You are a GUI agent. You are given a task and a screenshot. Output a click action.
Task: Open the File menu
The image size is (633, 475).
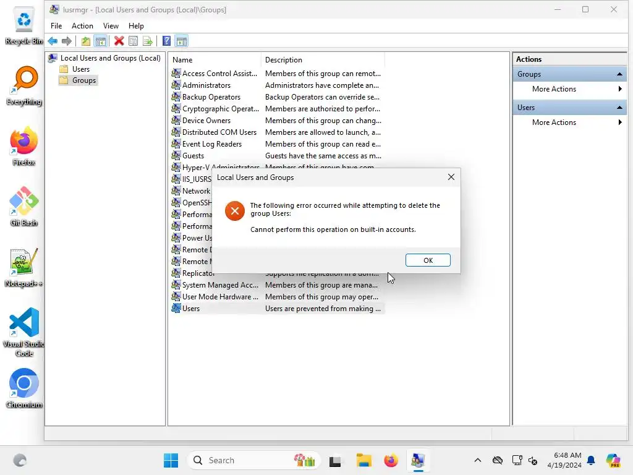(56, 26)
